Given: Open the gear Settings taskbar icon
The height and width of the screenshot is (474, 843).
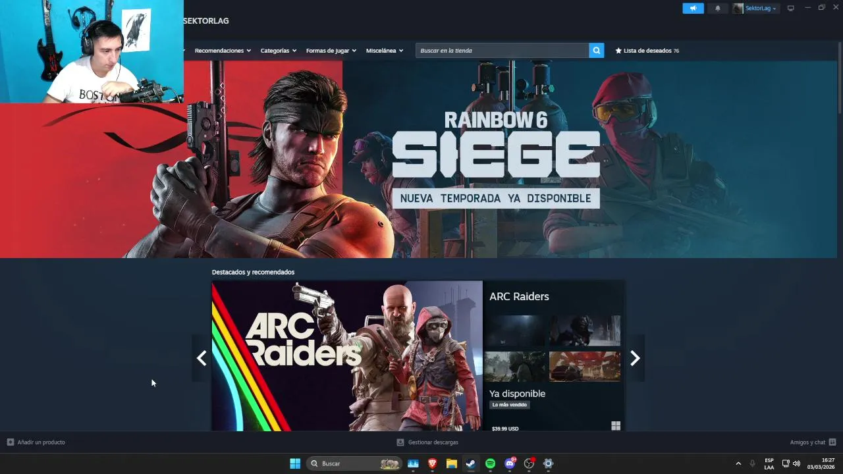Looking at the screenshot, I should [548, 463].
